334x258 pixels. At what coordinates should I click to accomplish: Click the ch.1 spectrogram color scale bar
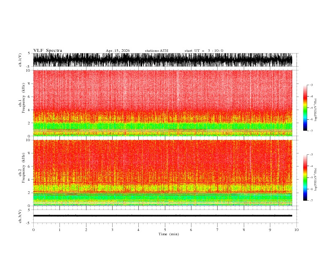[x=305, y=108]
